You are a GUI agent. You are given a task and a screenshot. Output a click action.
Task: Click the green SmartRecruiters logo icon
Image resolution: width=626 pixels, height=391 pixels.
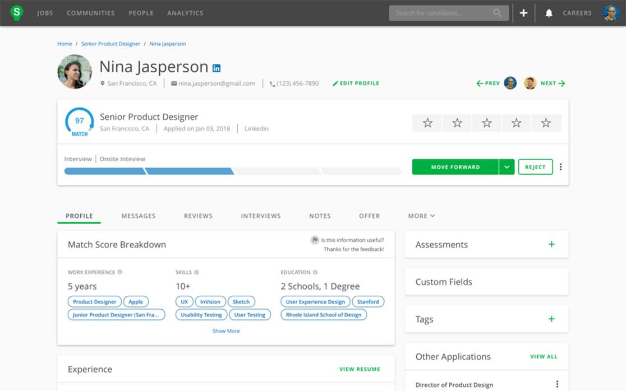(17, 12)
